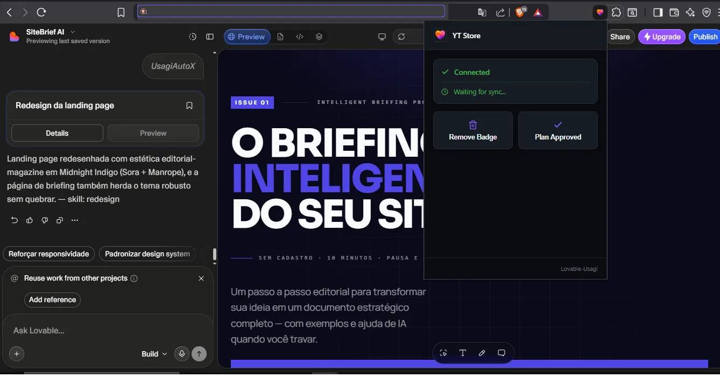This screenshot has height=377, width=720.
Task: Open the version history clock icon
Action: [193, 37]
